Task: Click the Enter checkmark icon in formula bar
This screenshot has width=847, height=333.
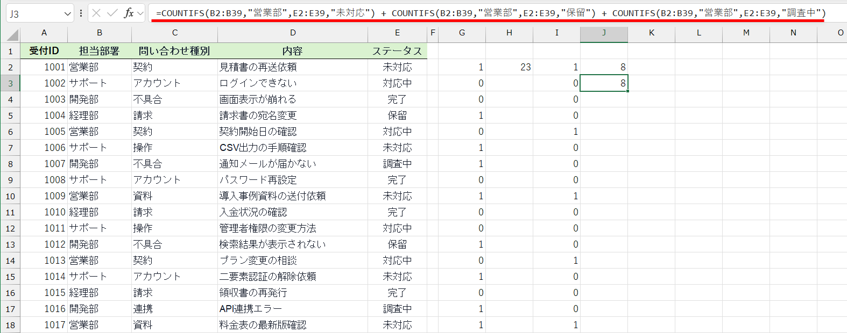Action: (x=112, y=13)
